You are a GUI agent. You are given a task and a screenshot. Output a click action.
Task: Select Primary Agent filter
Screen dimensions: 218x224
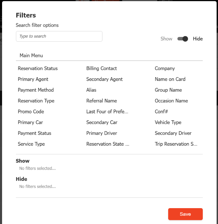tap(33, 79)
